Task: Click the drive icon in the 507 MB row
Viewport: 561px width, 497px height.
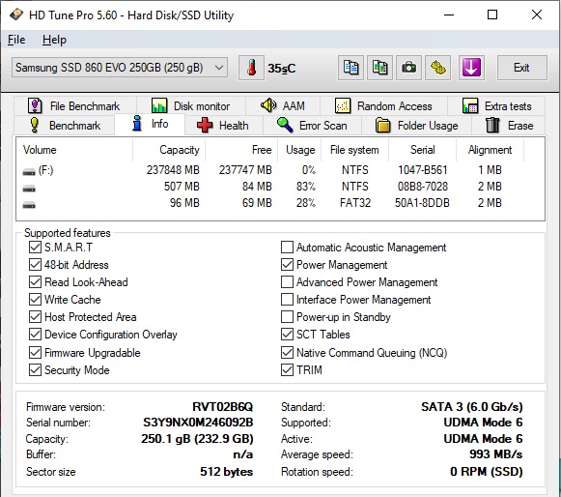Action: click(29, 189)
